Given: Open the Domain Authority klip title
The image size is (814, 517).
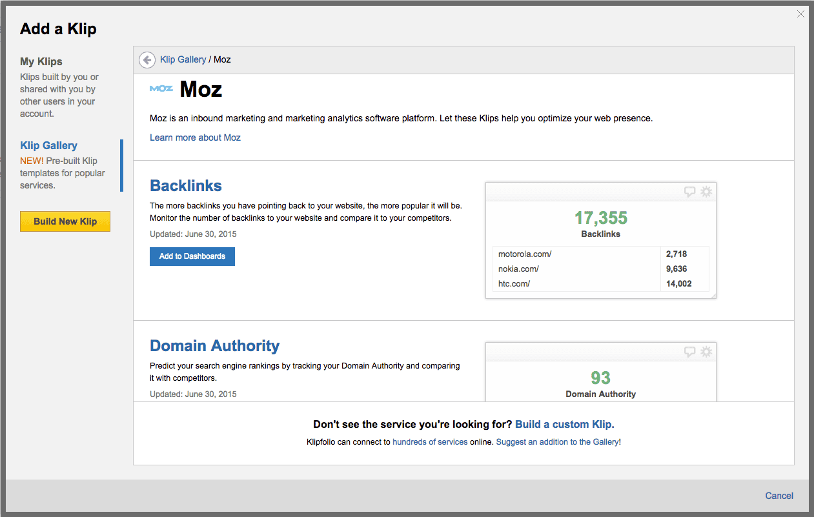Looking at the screenshot, I should [x=214, y=346].
